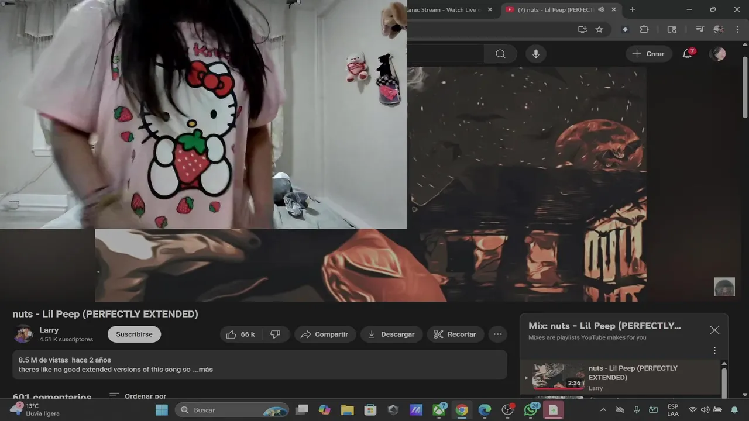Screen dimensions: 749x421
Task: Download the video with Descargar
Action: click(x=391, y=334)
